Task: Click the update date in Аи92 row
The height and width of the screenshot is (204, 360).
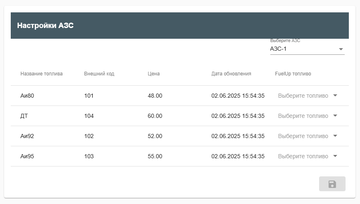Action: (238, 136)
